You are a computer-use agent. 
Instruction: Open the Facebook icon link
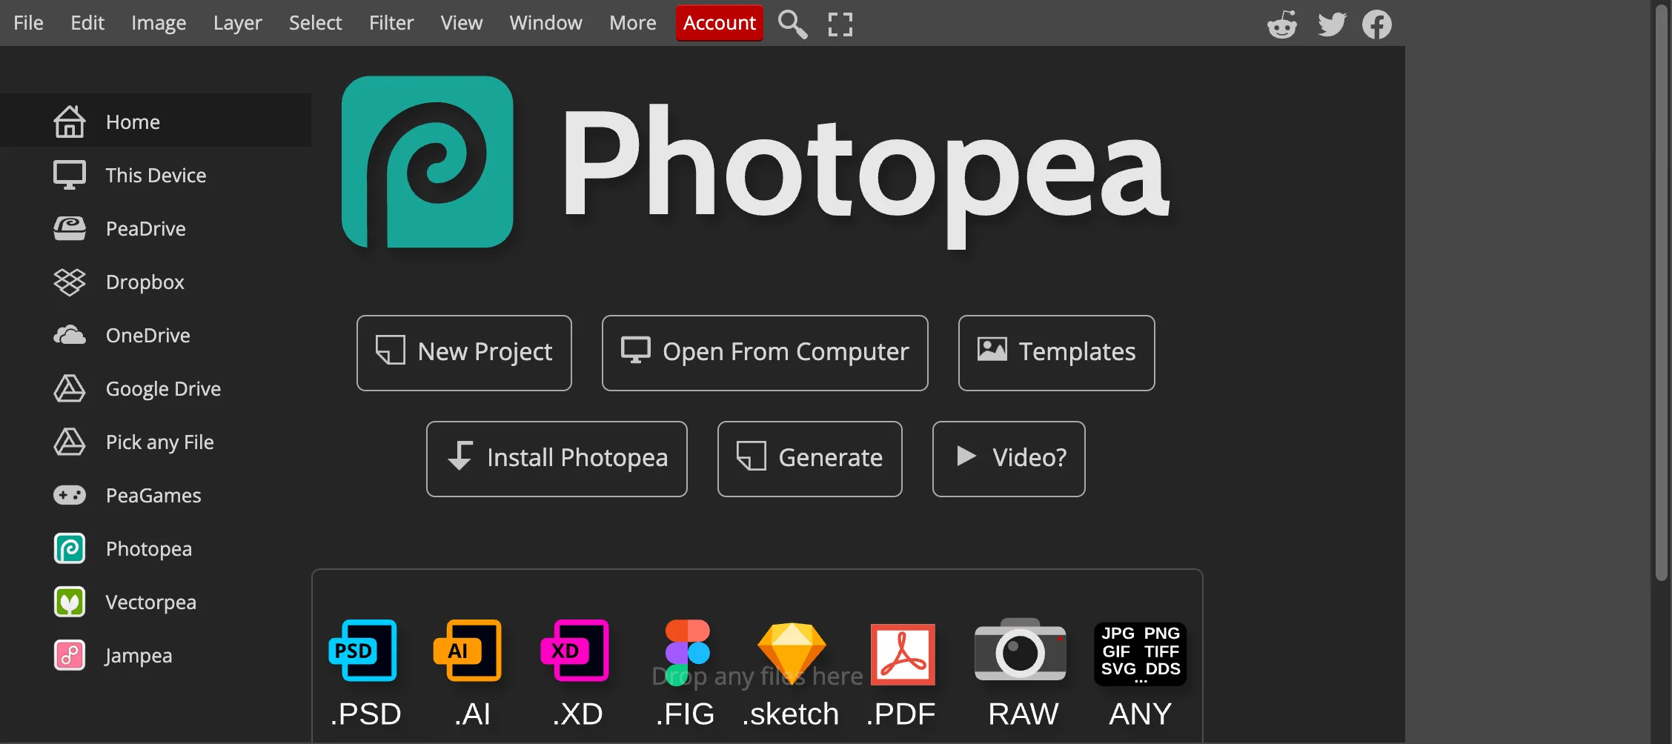click(1377, 24)
